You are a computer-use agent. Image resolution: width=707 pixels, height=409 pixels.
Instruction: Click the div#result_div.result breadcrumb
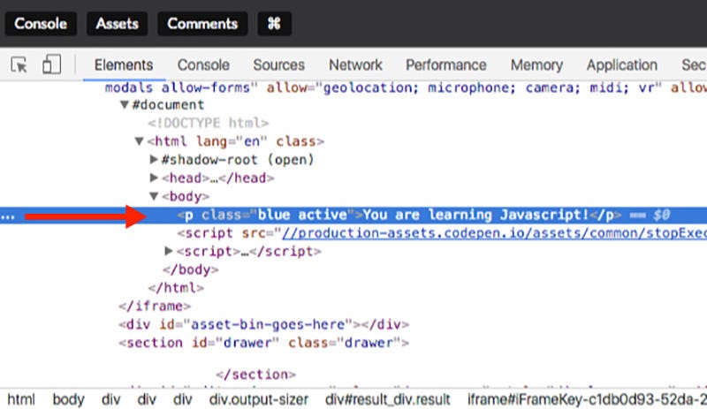tap(388, 399)
